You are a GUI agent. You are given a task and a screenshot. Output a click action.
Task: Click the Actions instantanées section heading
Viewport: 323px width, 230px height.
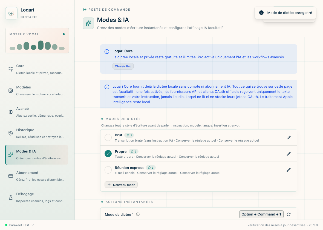point(129,202)
